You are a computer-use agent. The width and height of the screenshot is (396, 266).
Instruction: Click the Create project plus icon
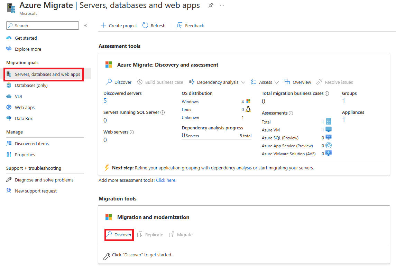(x=103, y=26)
